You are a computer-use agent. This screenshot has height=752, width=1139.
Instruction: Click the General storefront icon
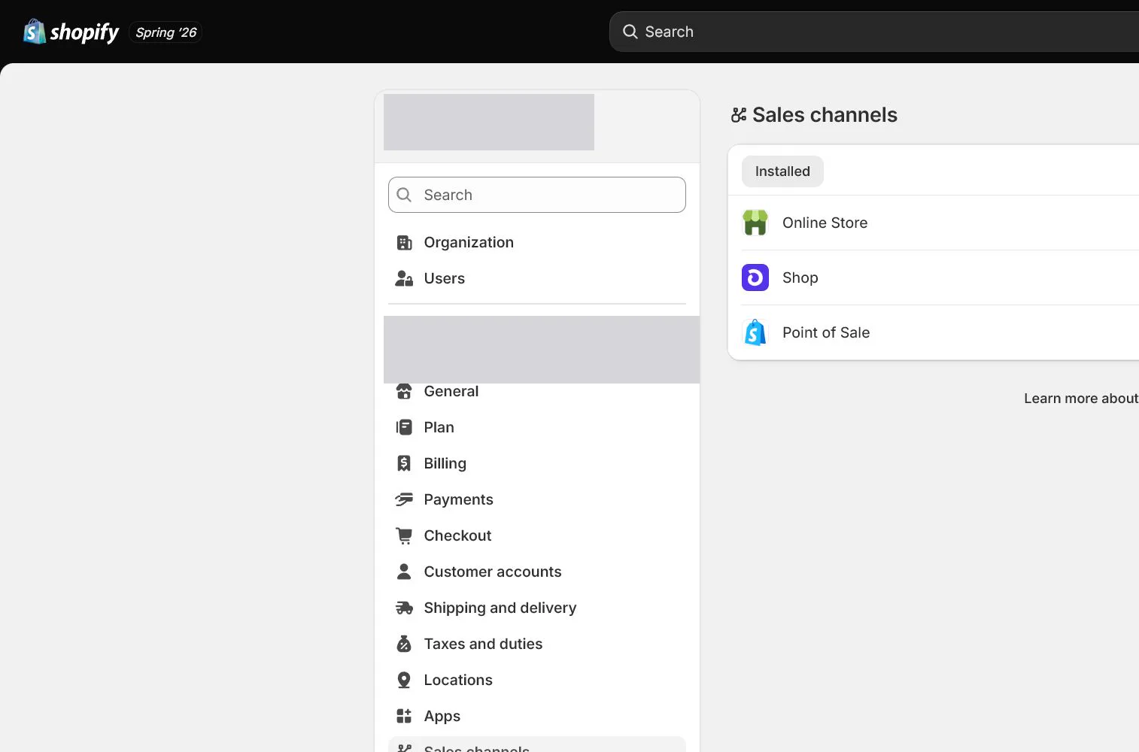404,391
